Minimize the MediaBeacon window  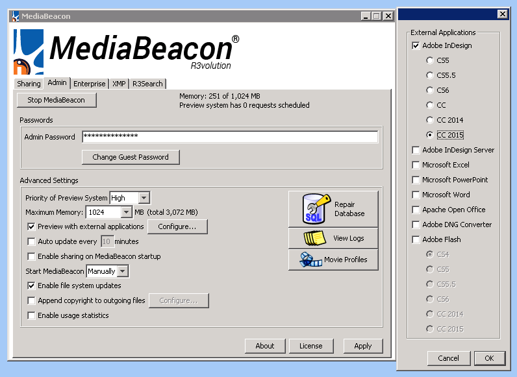coord(365,16)
